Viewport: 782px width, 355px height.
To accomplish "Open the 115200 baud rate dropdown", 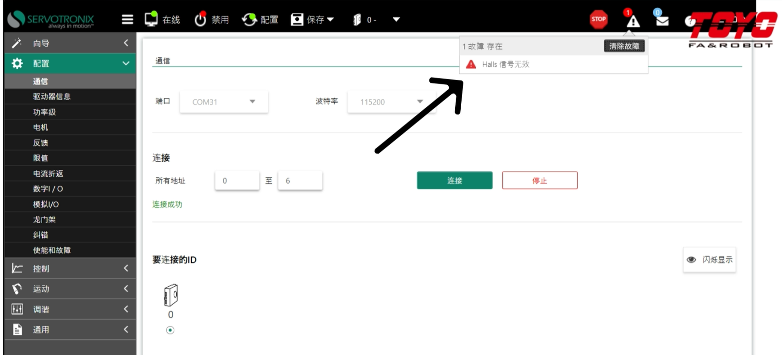I will point(391,102).
